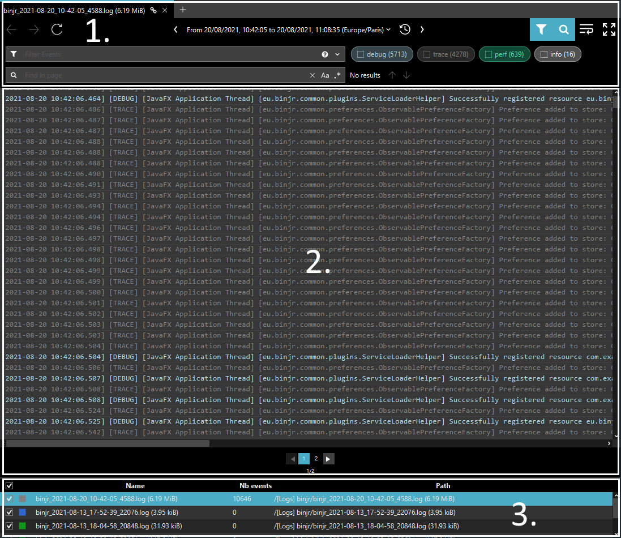Pick color for binjr_2021-08-13_18-04-58_20848.log green swatch
The width and height of the screenshot is (621, 538).
click(x=23, y=526)
